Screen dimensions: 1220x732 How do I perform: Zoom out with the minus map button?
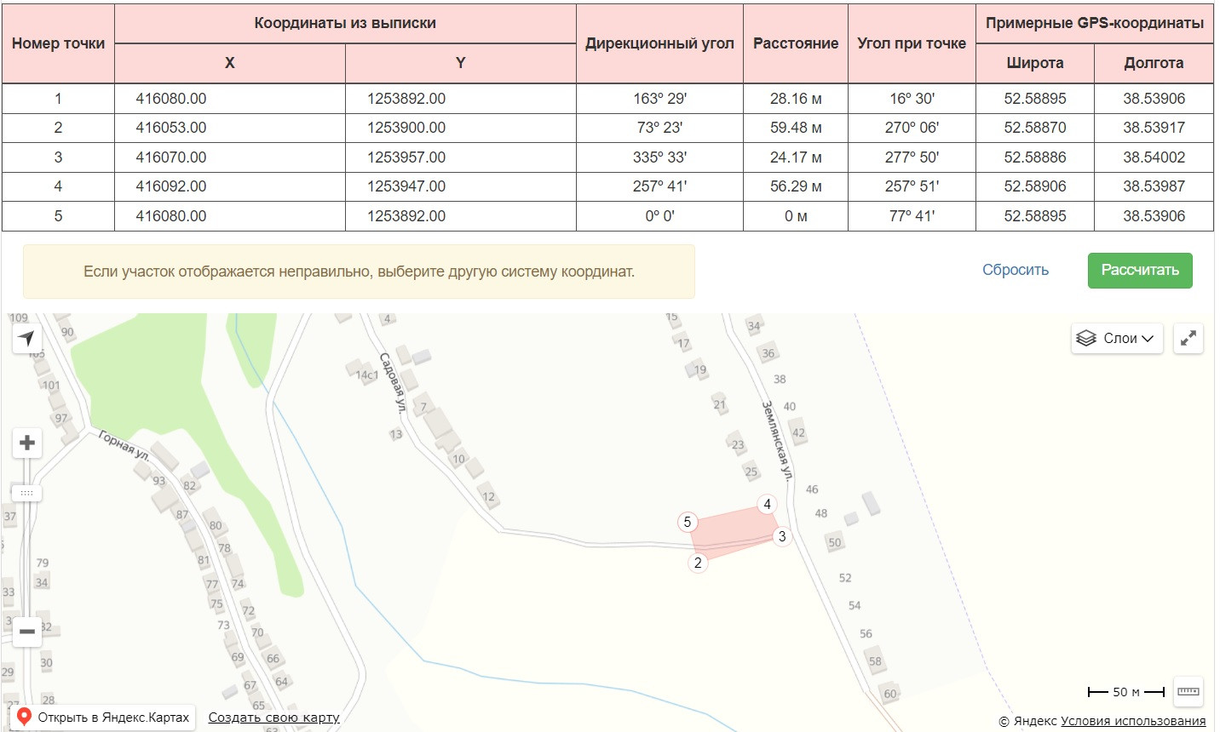26,632
